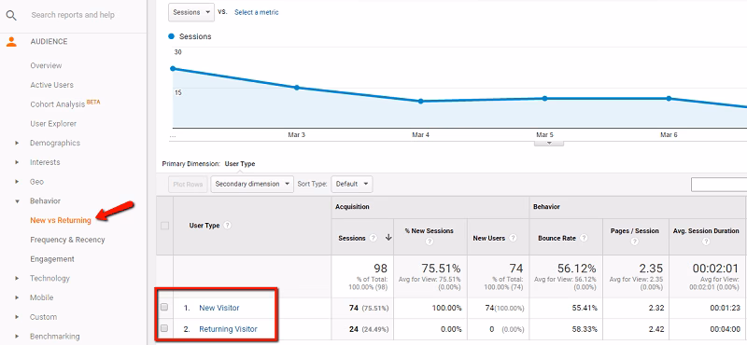Click the Mar 5 data point on chart
Image resolution: width=747 pixels, height=345 pixels.
click(x=544, y=99)
